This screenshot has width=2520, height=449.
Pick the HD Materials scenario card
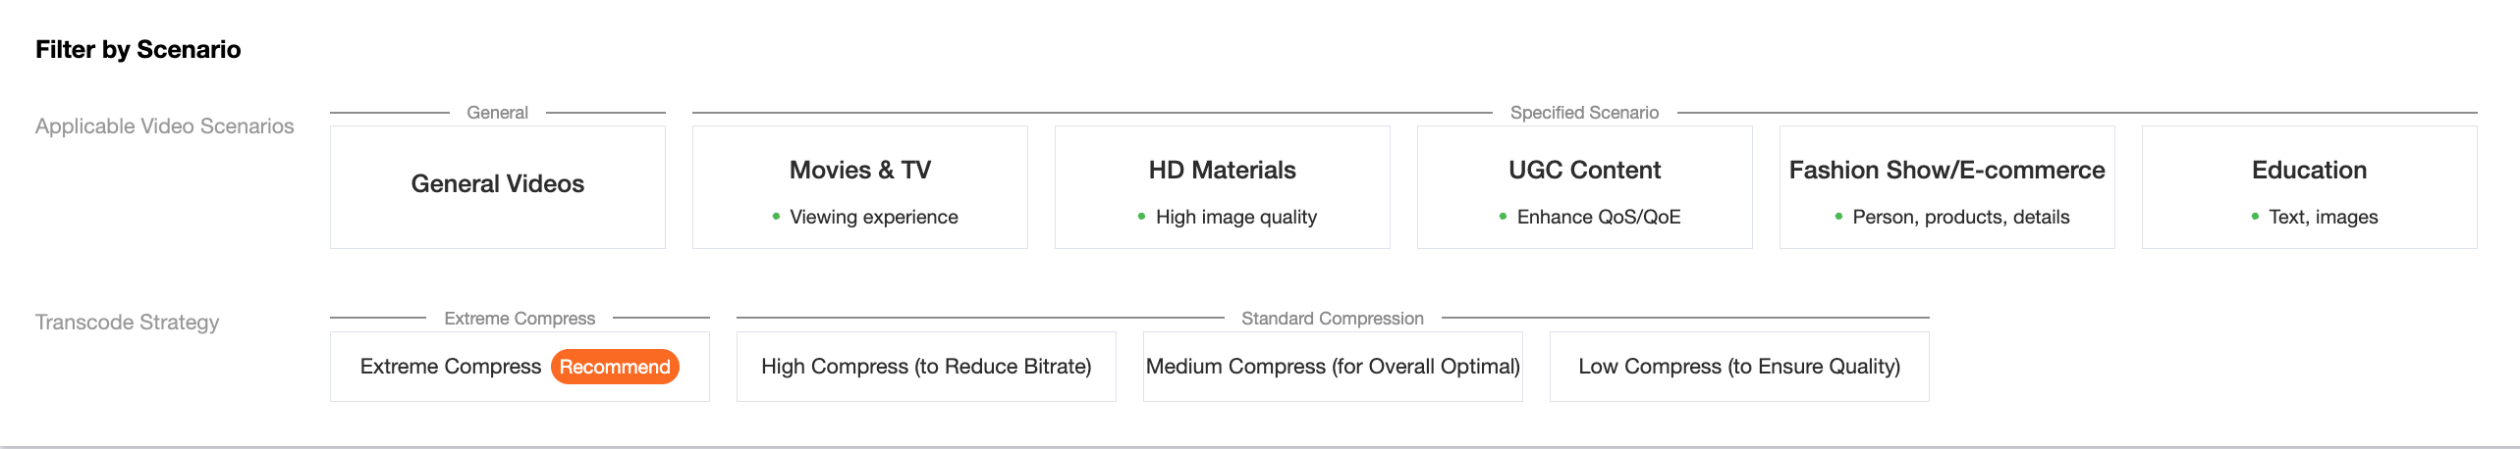1222,186
